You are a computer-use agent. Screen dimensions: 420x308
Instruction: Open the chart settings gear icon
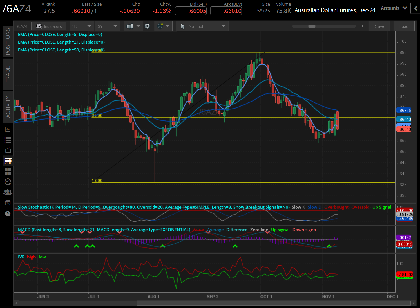pos(147,26)
